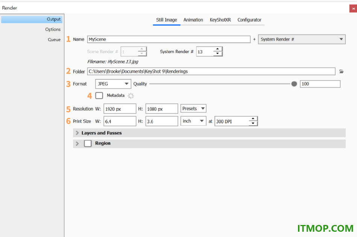The height and width of the screenshot is (237, 357).
Task: Click the Print Size height field 3.6
Action: [x=162, y=122]
